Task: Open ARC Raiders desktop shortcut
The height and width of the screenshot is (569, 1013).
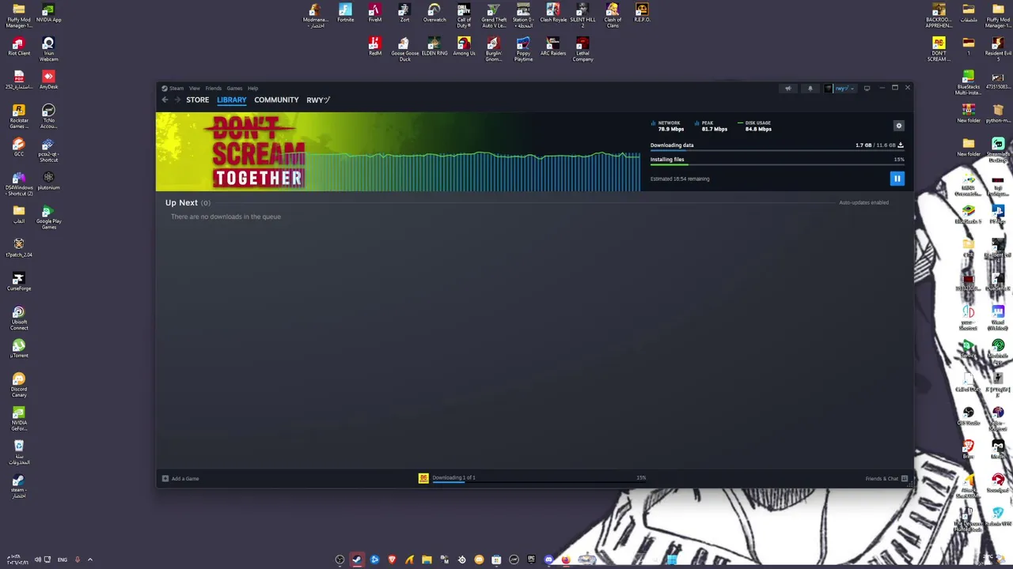Action: click(x=553, y=47)
